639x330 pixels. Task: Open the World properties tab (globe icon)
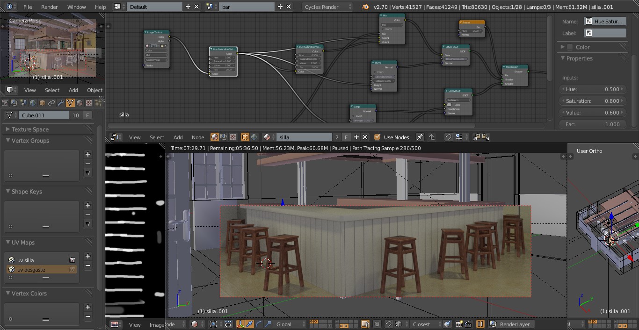[33, 103]
